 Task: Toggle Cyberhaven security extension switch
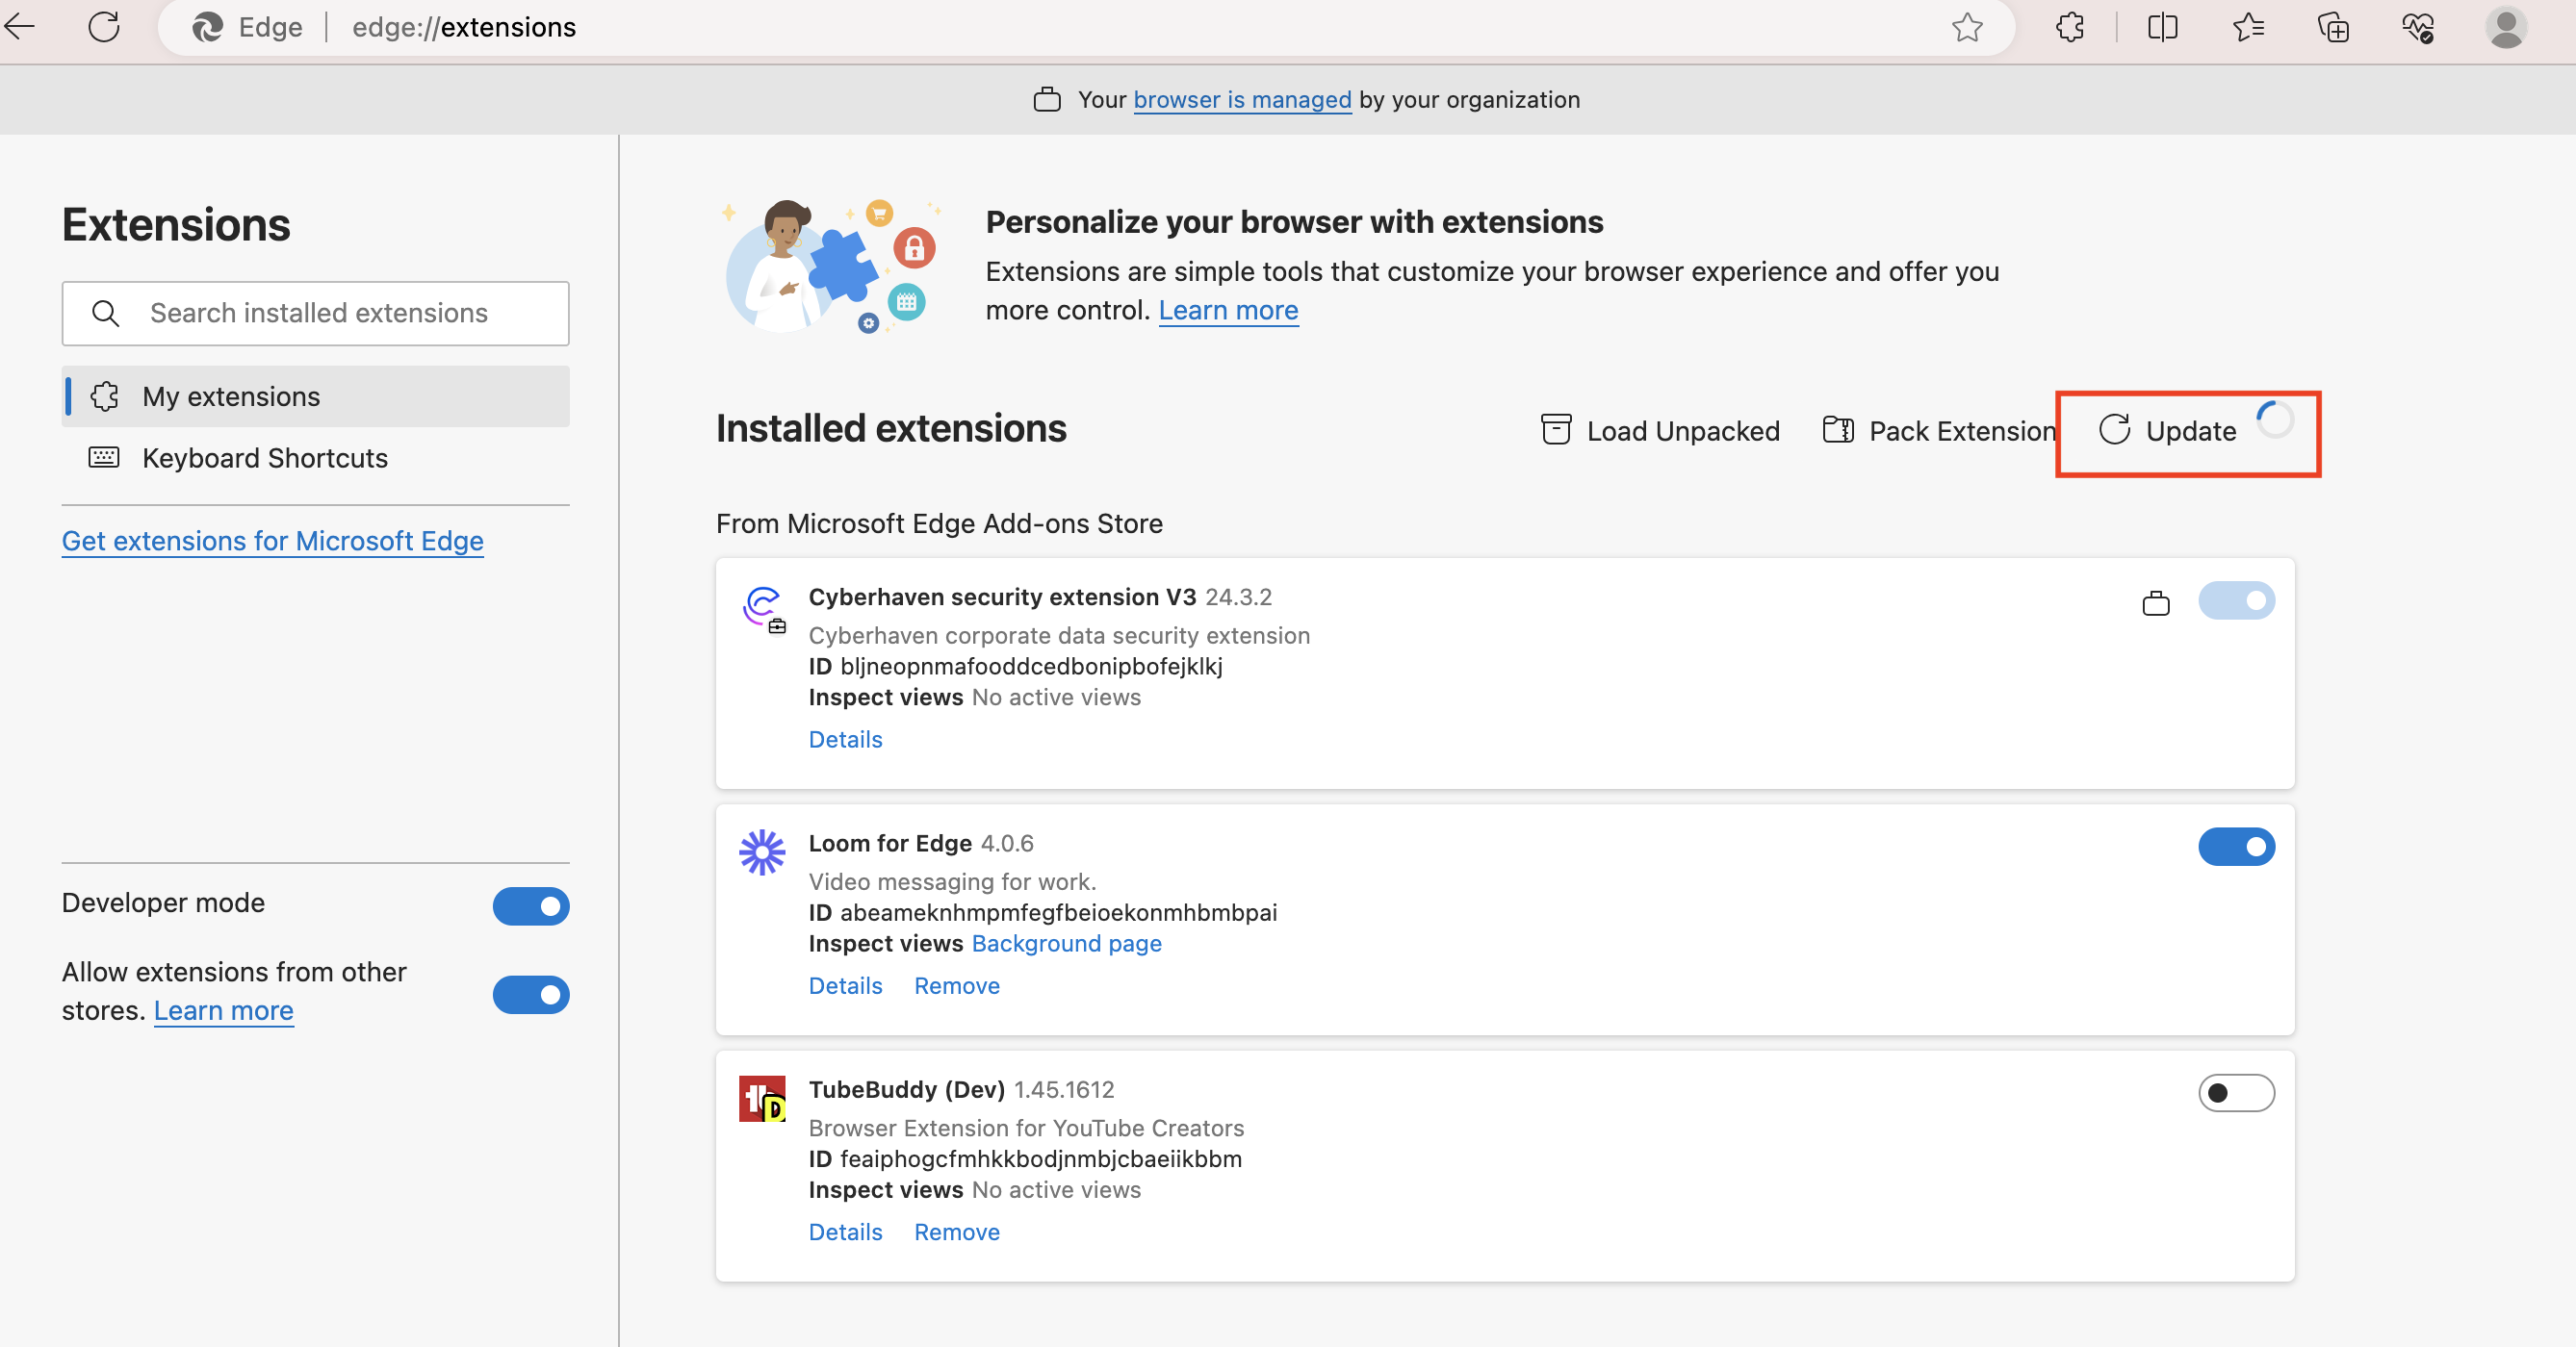[2236, 600]
